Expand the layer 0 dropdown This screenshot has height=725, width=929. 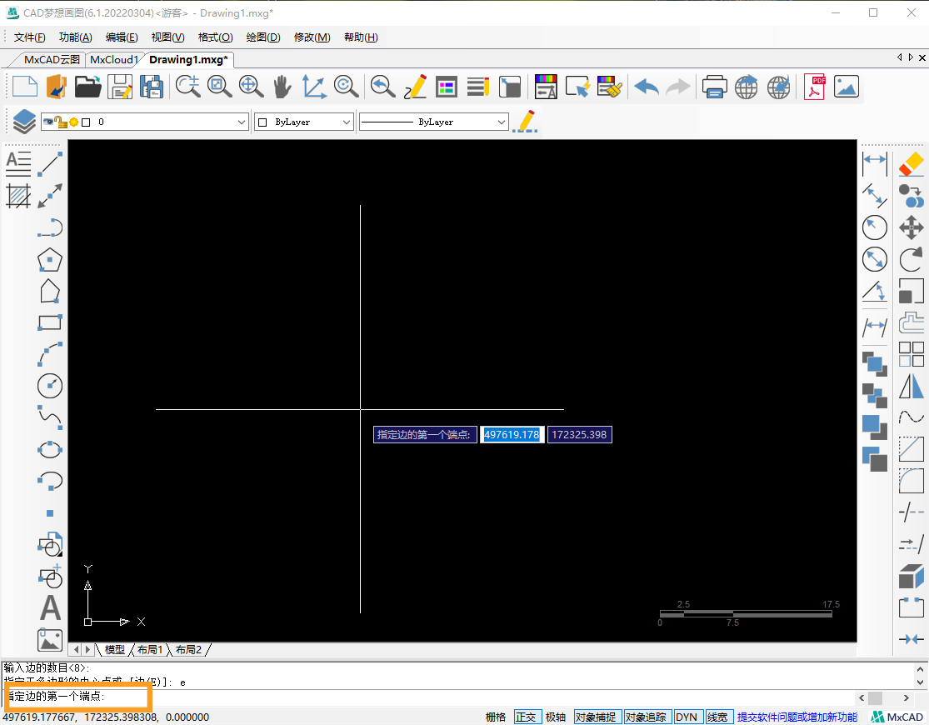click(242, 122)
